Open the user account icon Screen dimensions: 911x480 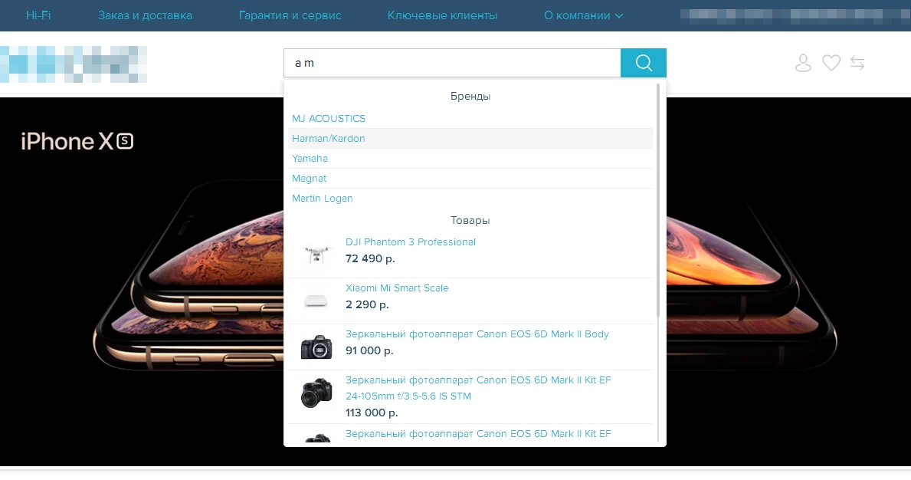803,63
